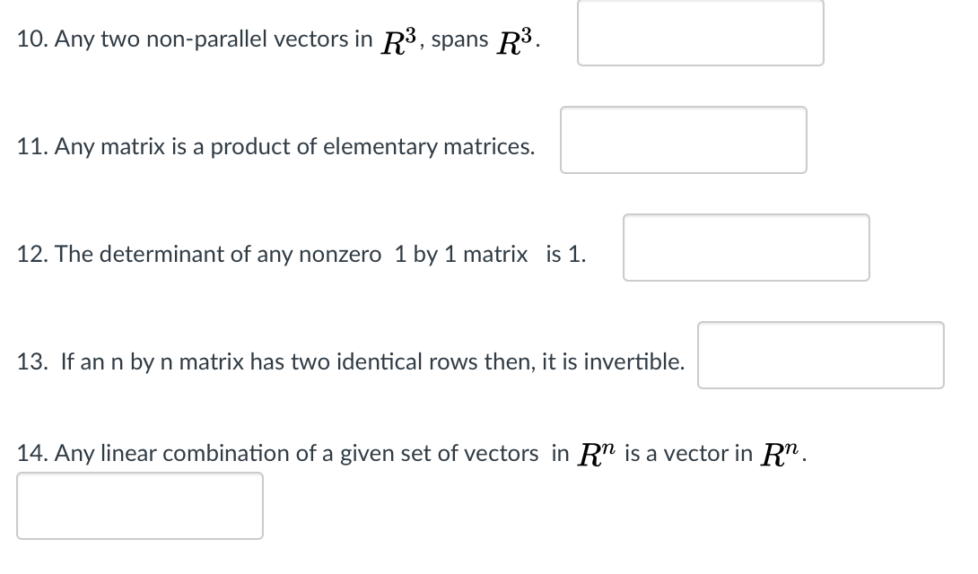Click the text of question 13
This screenshot has height=574, width=978.
point(350,362)
